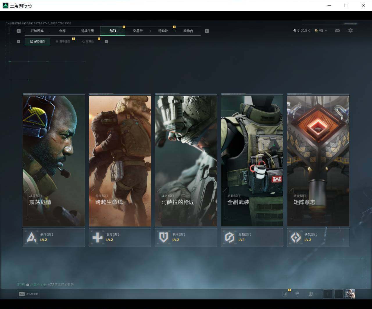372x309 pixels.
Task: Open the 阿萨拉的枪匠 tactical card
Action: pyautogui.click(x=186, y=160)
